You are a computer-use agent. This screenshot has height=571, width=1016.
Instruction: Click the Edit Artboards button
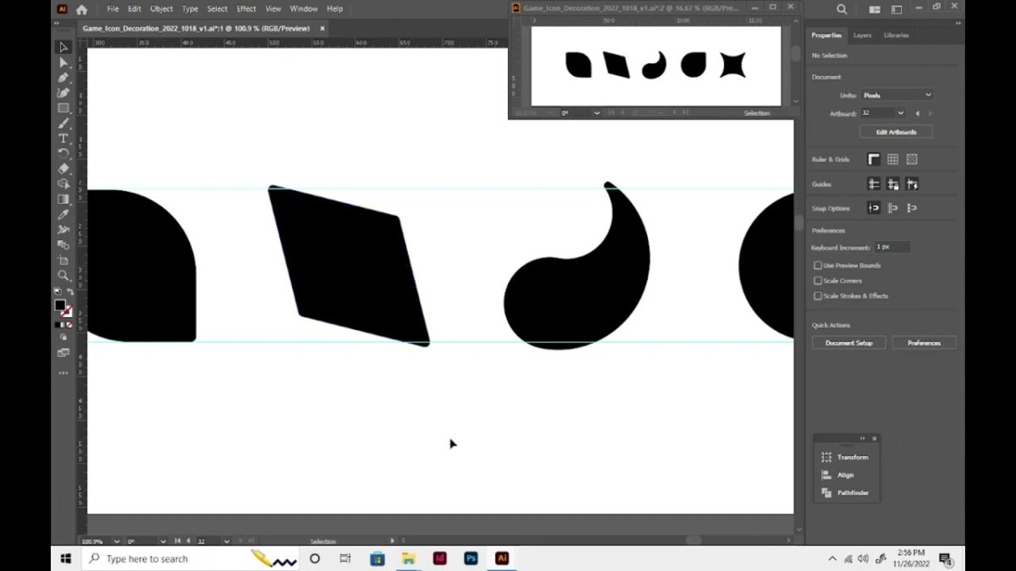tap(896, 132)
